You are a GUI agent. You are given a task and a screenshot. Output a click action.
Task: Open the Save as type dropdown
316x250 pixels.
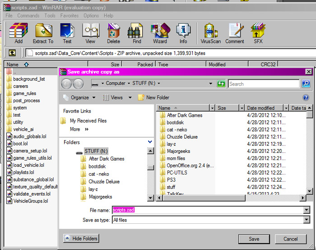tap(307, 220)
